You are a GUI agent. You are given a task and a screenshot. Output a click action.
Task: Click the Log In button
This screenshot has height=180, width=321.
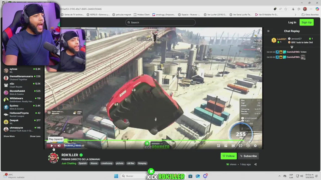292,22
